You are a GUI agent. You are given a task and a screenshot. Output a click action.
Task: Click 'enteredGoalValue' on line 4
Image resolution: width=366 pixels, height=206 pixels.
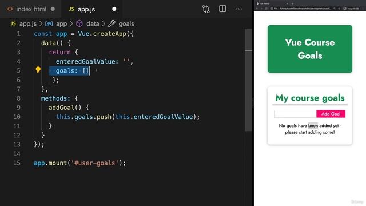85,61
